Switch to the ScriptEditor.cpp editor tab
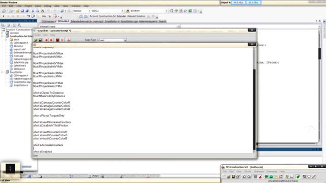The image size is (326, 183). tap(129, 21)
